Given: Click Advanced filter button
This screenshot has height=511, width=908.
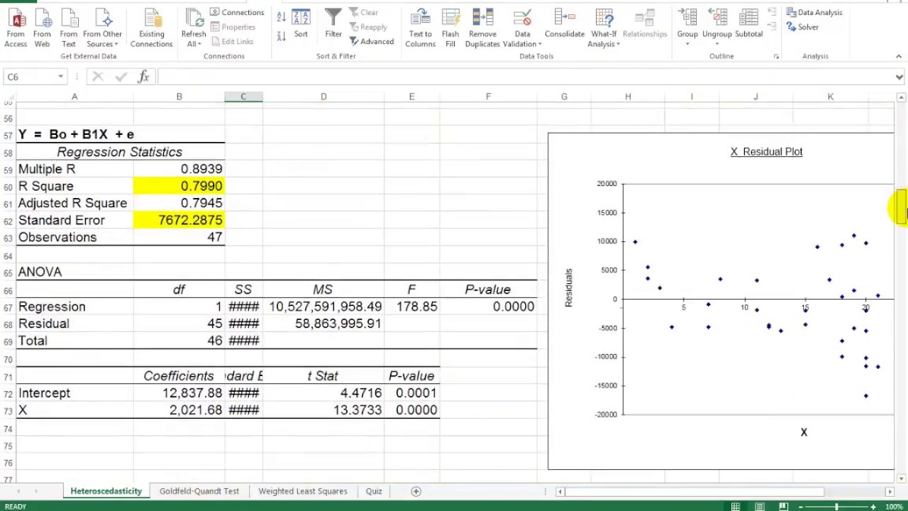Looking at the screenshot, I should 372,41.
